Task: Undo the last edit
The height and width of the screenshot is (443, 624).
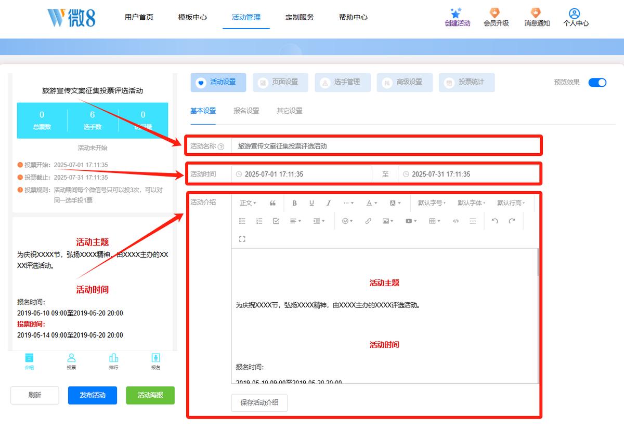Action: click(495, 221)
